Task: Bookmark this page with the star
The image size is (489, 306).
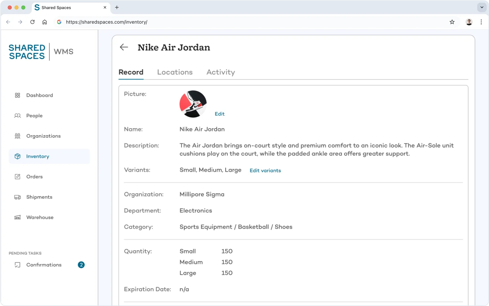Action: (452, 22)
